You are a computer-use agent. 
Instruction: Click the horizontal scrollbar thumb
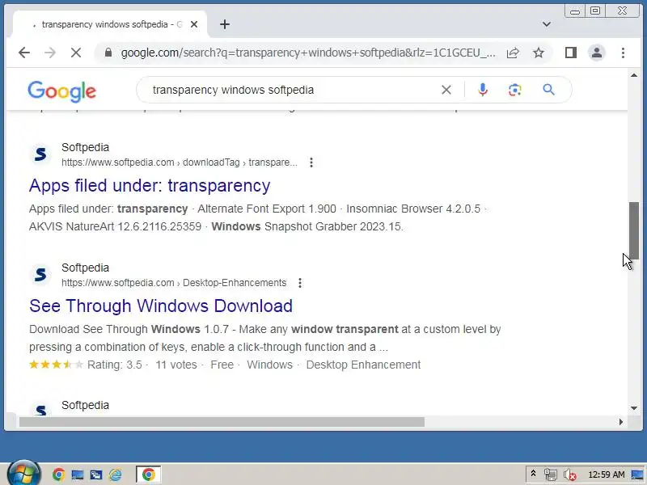coord(222,422)
